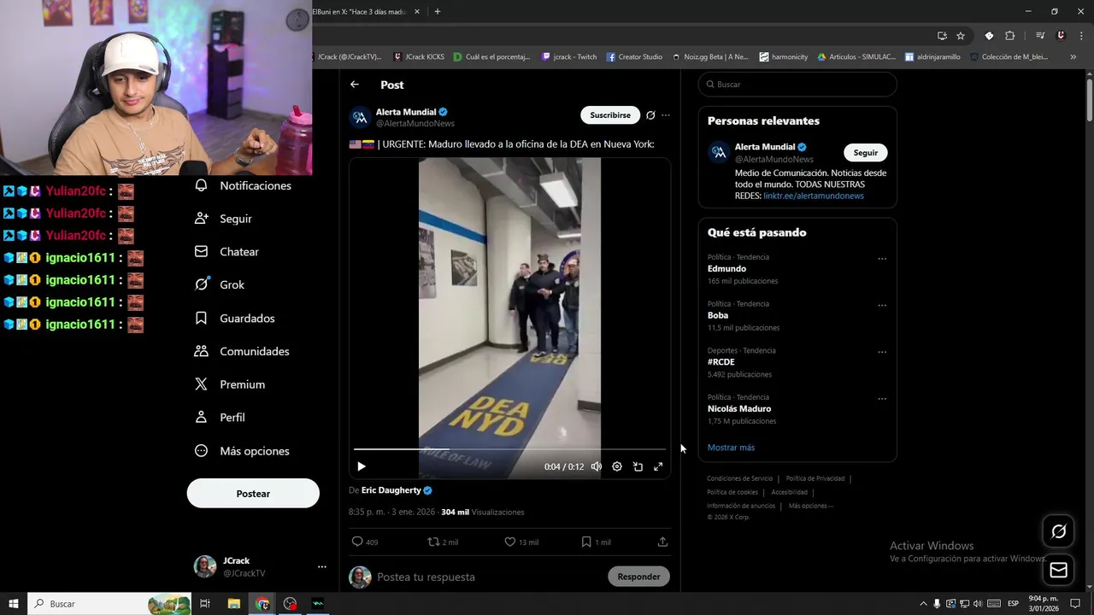Expand Más opciones in the sidebar

click(x=242, y=451)
